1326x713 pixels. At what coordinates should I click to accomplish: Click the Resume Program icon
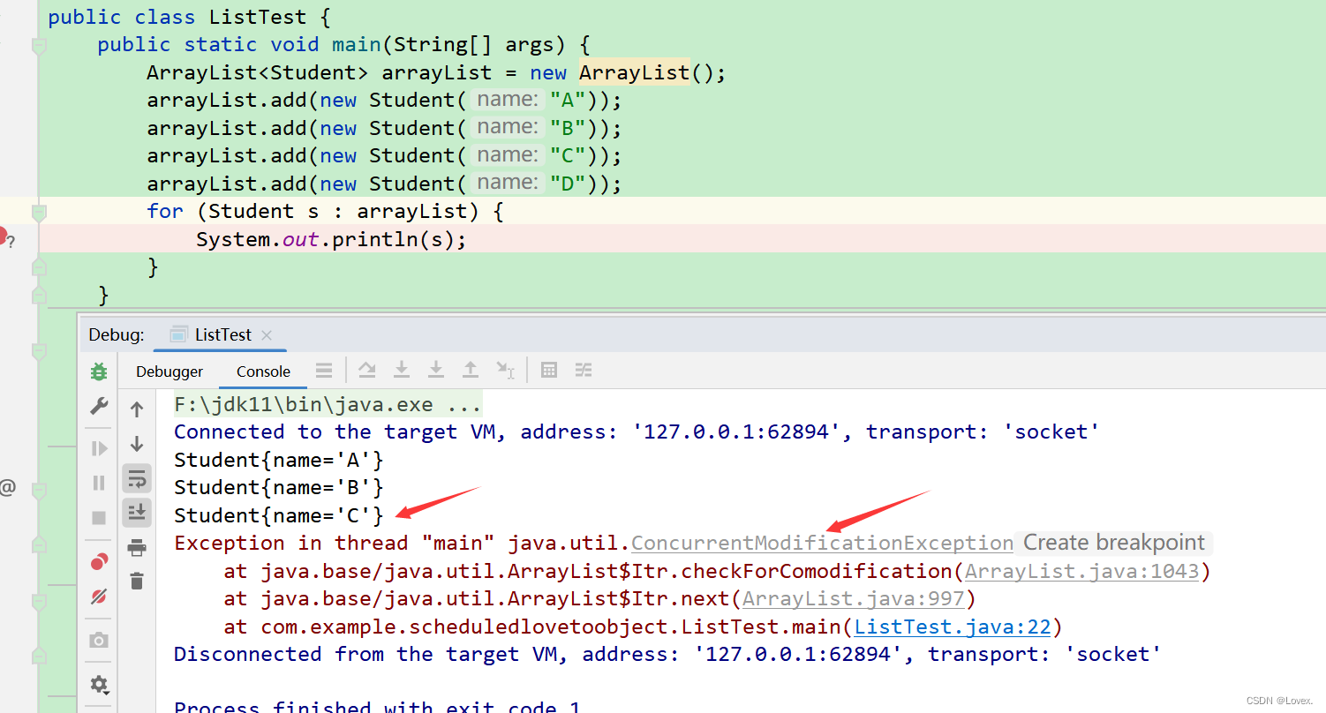pos(99,449)
